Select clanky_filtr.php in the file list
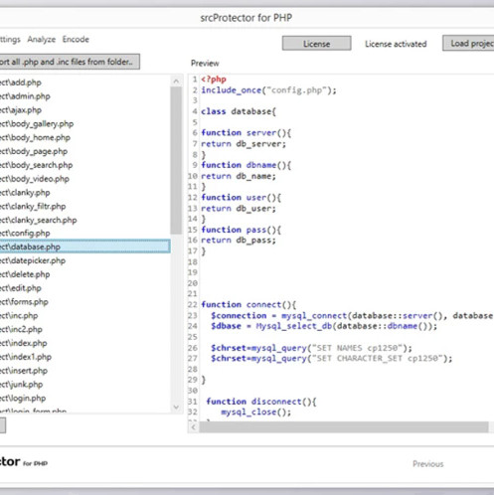 click(85, 207)
